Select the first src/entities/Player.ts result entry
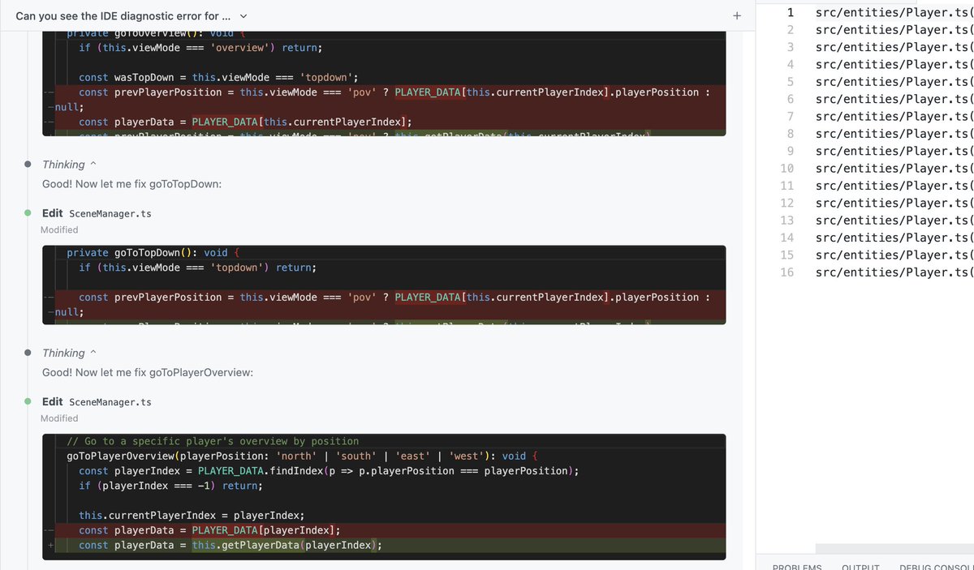The height and width of the screenshot is (570, 974). (891, 12)
